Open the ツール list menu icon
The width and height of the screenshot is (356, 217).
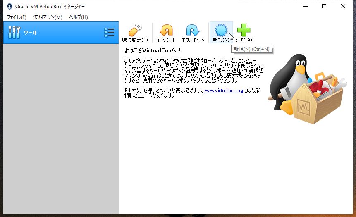point(109,33)
